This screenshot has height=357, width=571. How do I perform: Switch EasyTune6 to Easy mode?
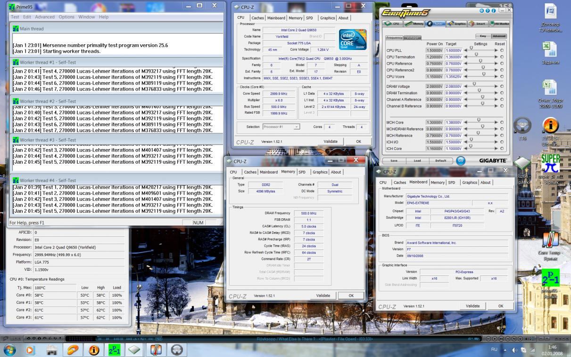coord(483,36)
